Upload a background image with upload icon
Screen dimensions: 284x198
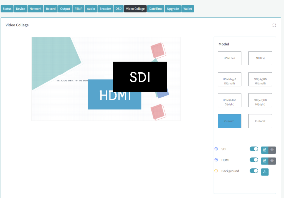(265, 172)
